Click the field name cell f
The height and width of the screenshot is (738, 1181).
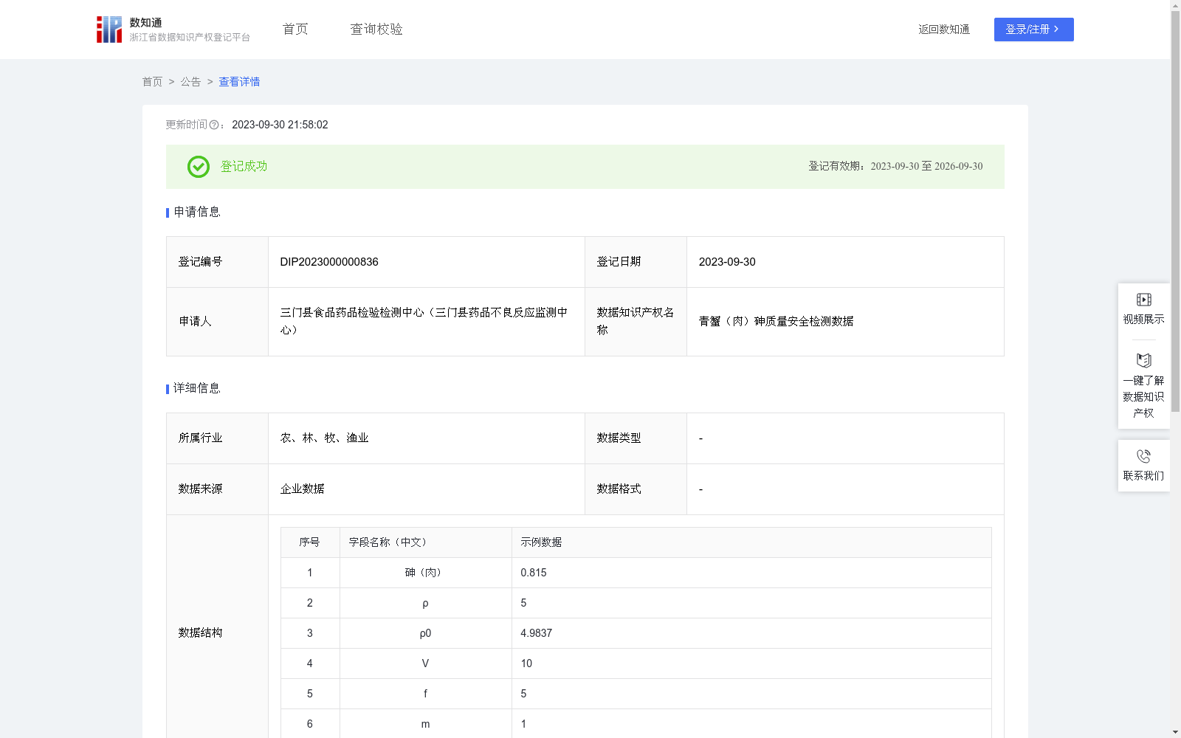425,694
